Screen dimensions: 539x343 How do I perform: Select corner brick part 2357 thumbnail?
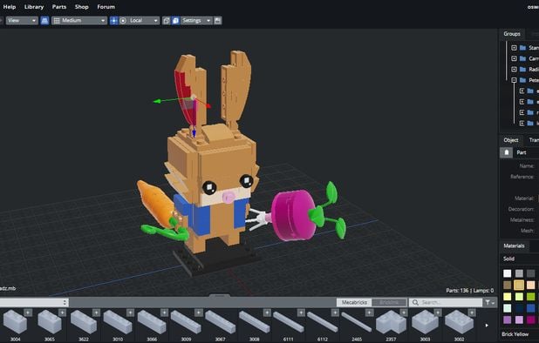[x=391, y=321]
